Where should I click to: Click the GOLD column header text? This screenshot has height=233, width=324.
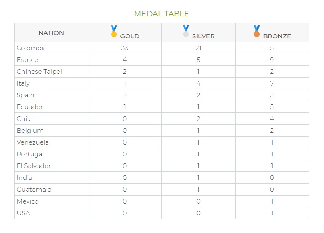click(x=130, y=36)
